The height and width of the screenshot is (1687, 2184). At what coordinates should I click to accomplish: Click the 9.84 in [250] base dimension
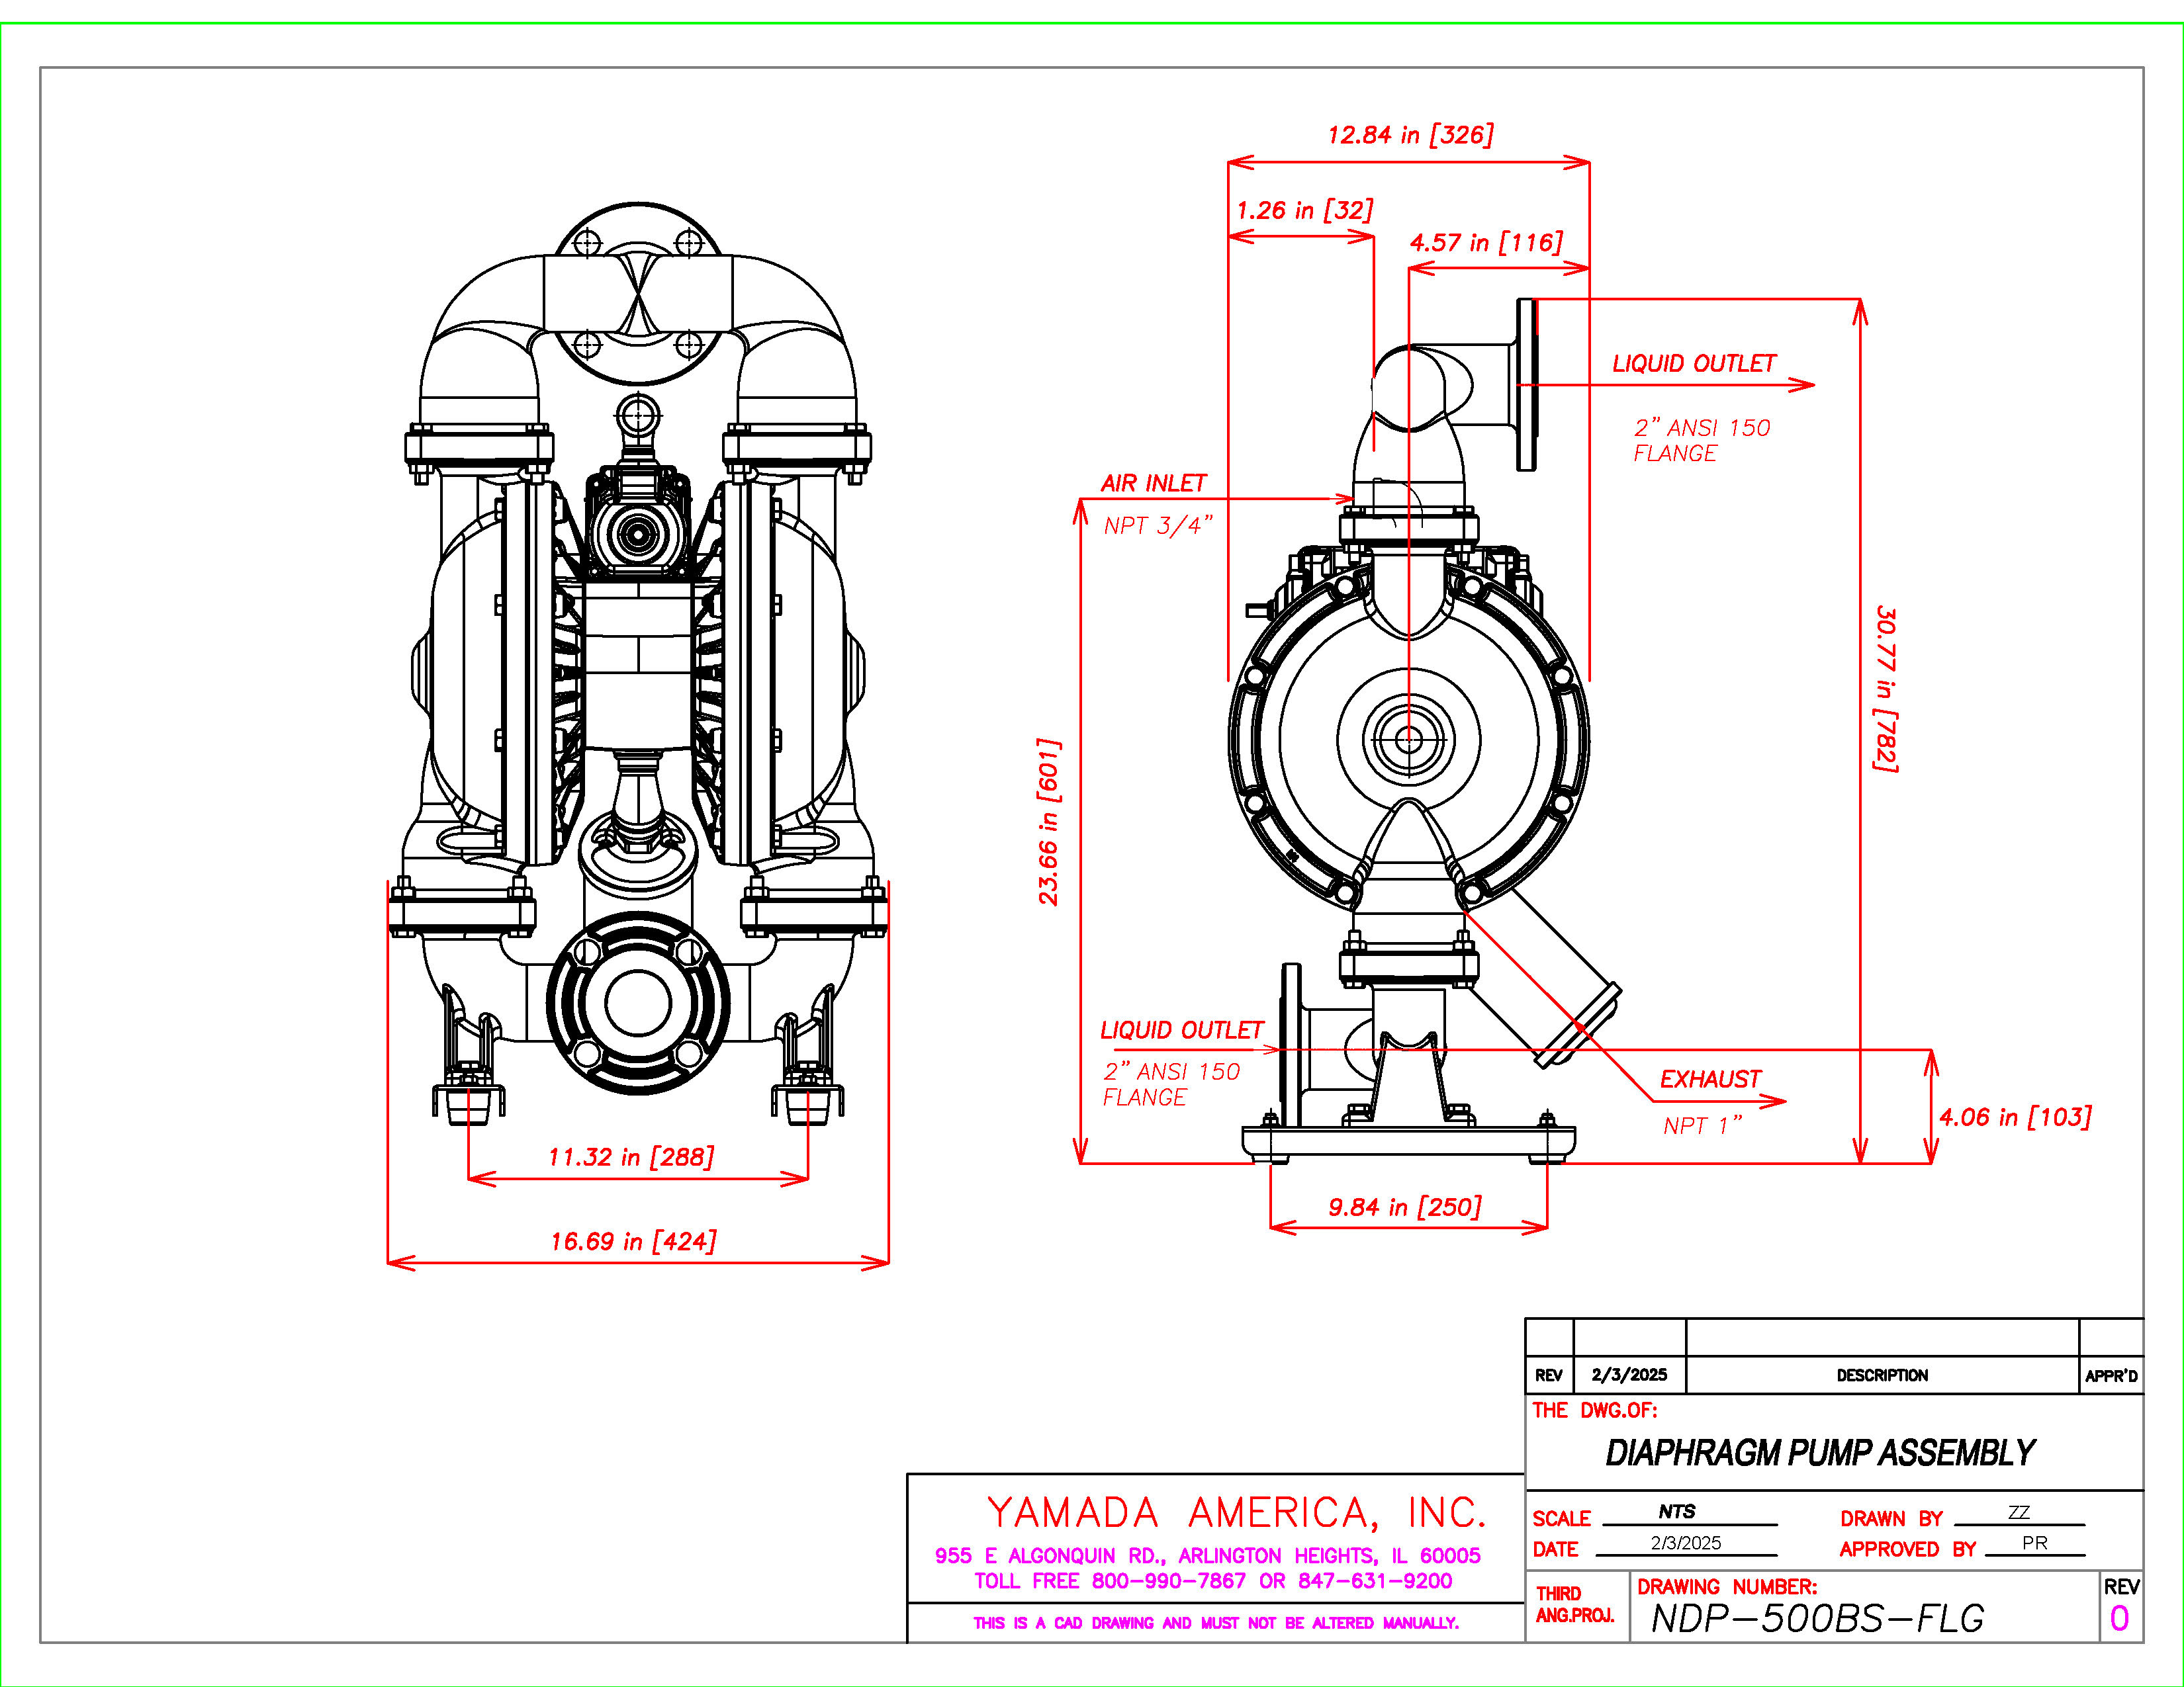point(1404,1207)
